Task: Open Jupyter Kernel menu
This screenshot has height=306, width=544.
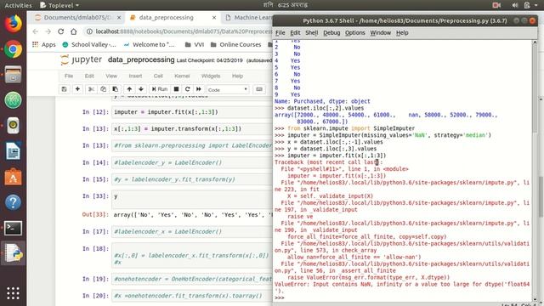Action: [x=182, y=76]
